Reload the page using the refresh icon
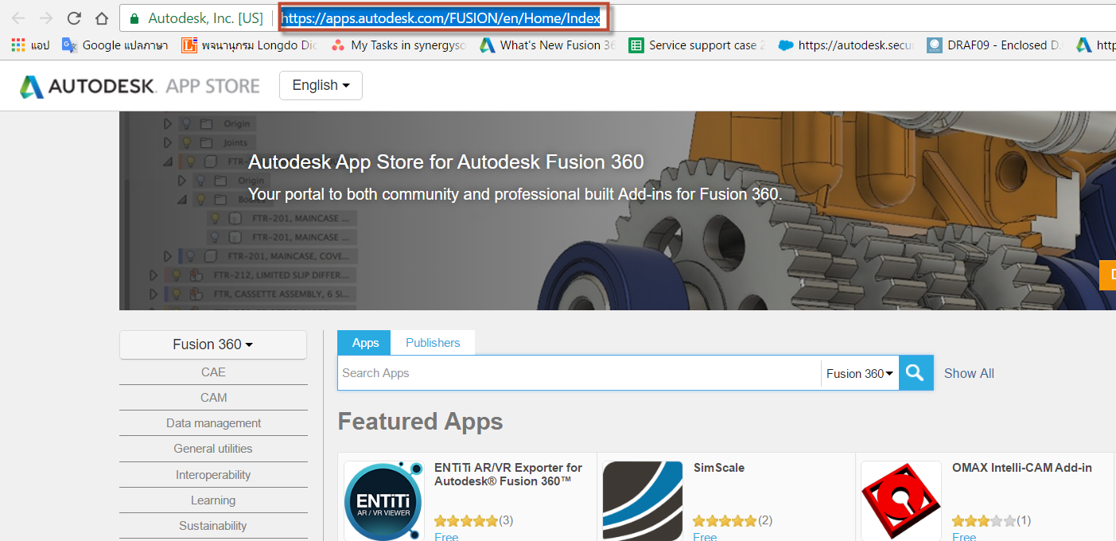The image size is (1116, 541). [73, 16]
